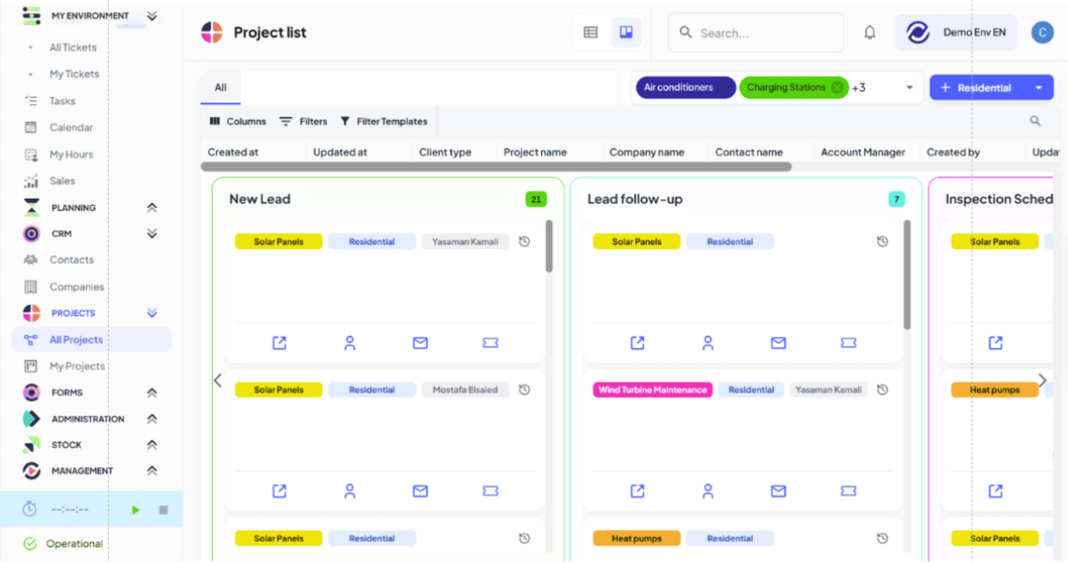Remove the Air conditioners filter chip

pos(724,87)
